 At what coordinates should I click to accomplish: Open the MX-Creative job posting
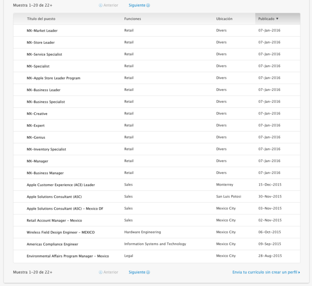click(x=37, y=114)
